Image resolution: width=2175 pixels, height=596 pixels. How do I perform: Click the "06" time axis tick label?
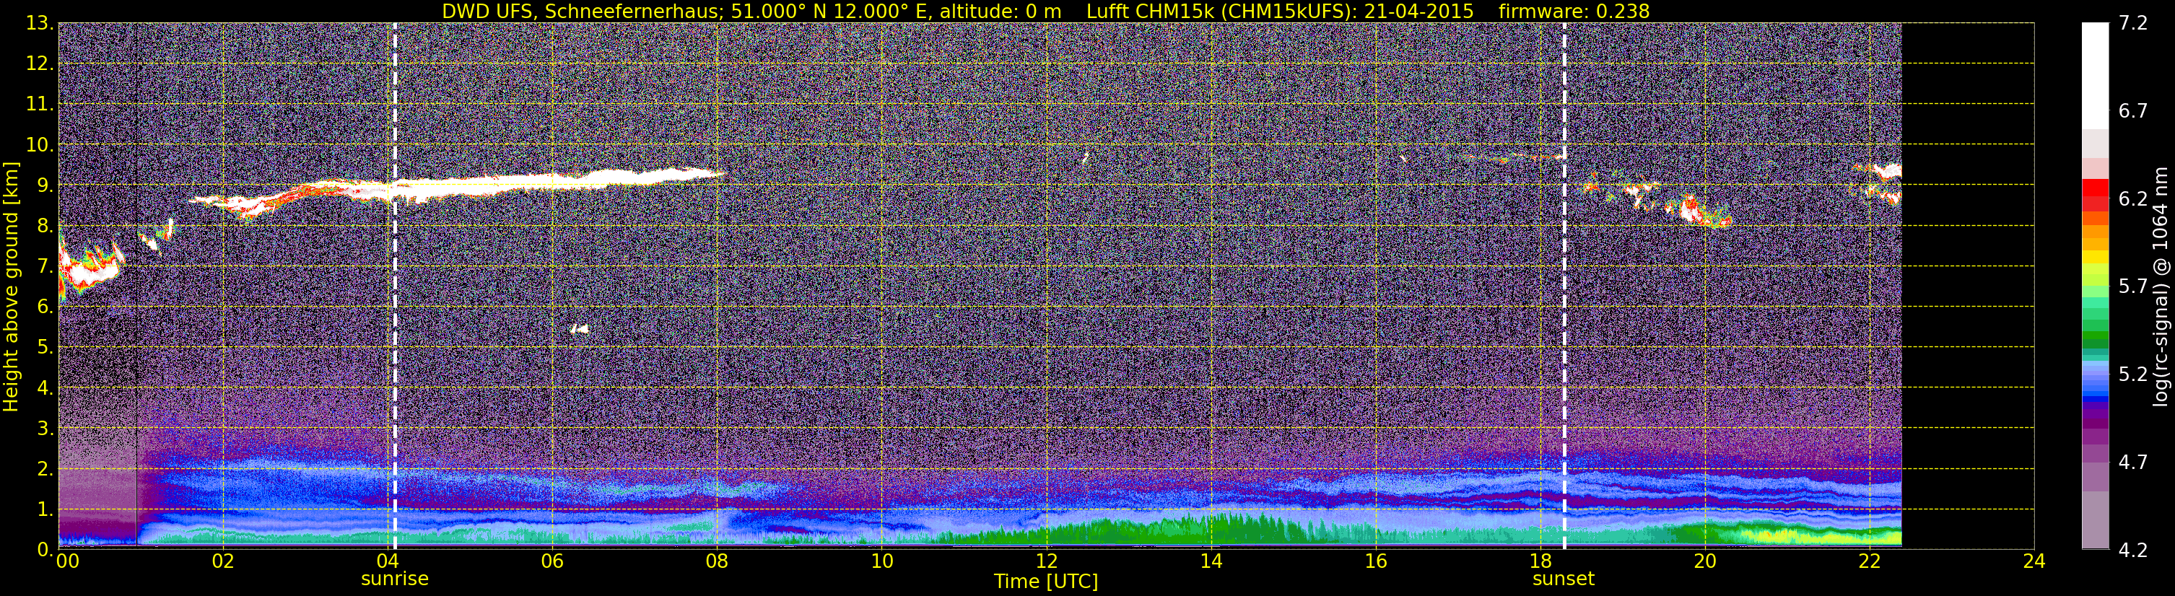pyautogui.click(x=552, y=562)
